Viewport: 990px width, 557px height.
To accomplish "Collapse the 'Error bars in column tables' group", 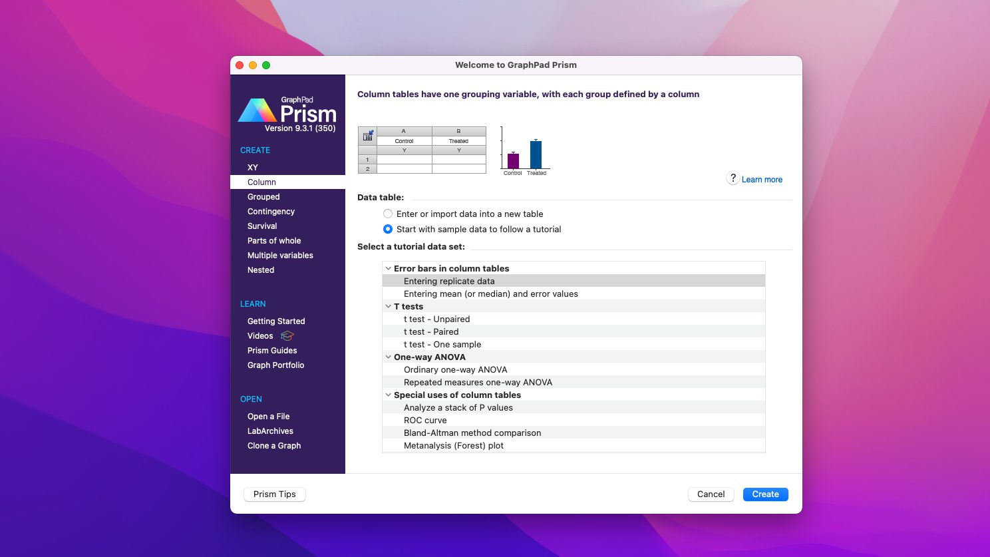I will (x=389, y=269).
